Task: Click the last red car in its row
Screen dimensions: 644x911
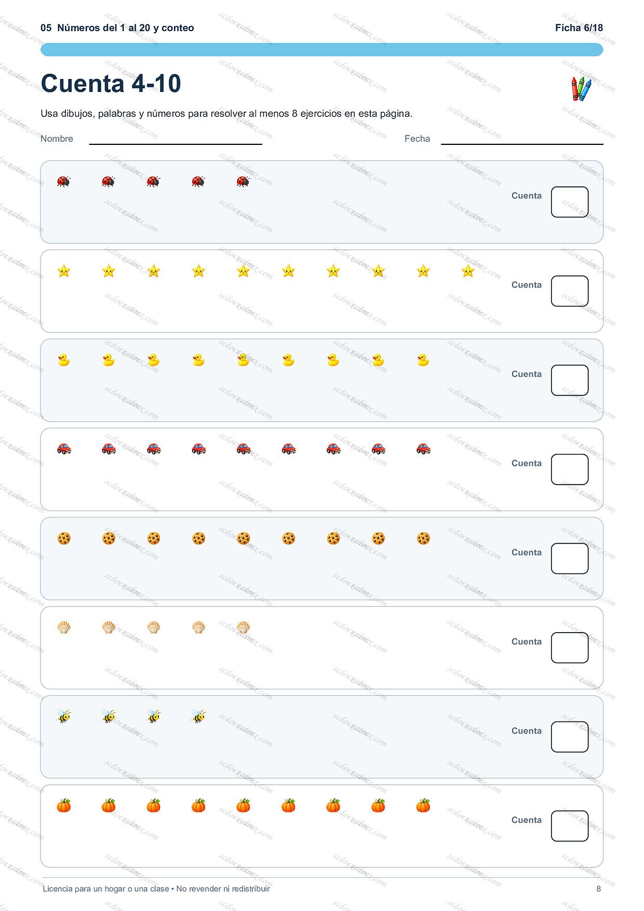Action: (x=423, y=449)
